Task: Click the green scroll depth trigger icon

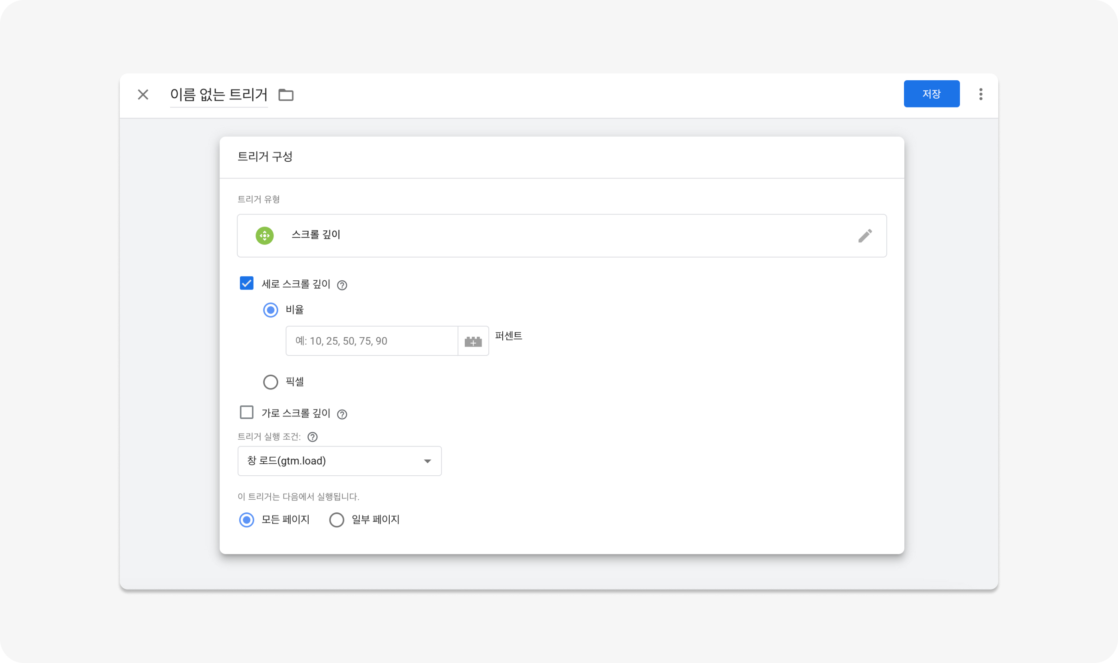Action: (x=264, y=236)
